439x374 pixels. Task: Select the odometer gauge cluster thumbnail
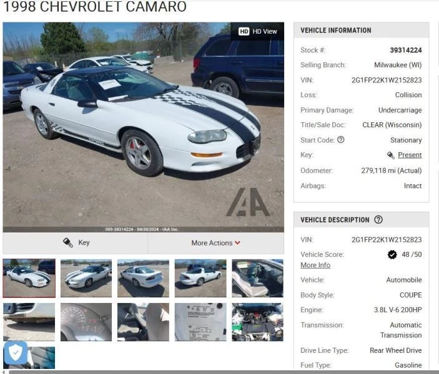(x=86, y=322)
